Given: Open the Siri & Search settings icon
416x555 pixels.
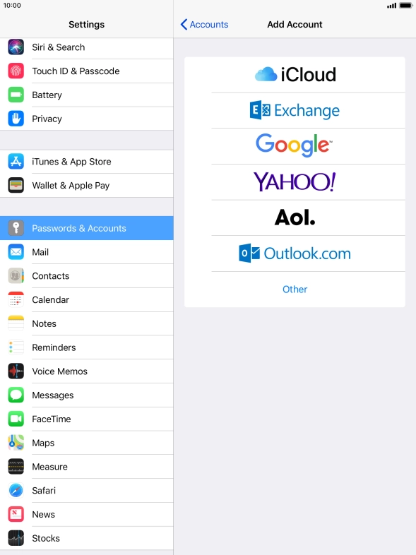Looking at the screenshot, I should 16,47.
